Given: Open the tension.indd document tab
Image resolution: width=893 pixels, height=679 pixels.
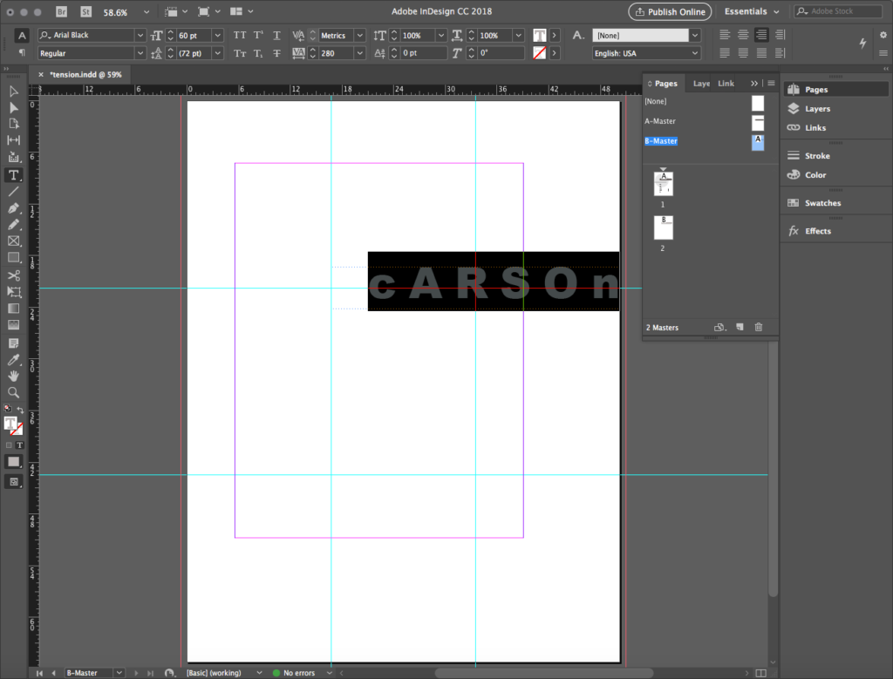Looking at the screenshot, I should pos(85,75).
